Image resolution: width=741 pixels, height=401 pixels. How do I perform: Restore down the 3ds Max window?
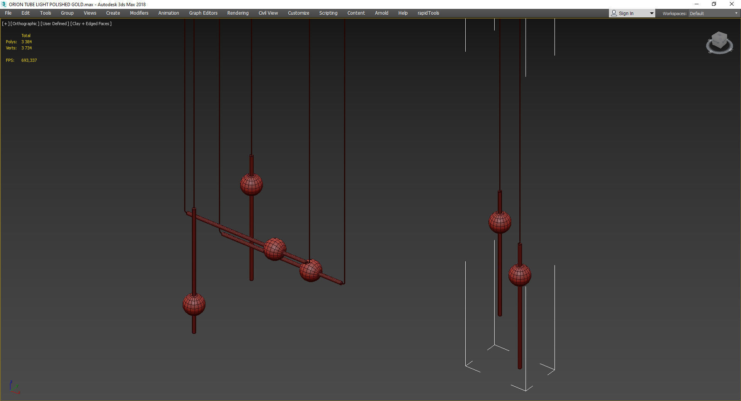click(x=714, y=4)
